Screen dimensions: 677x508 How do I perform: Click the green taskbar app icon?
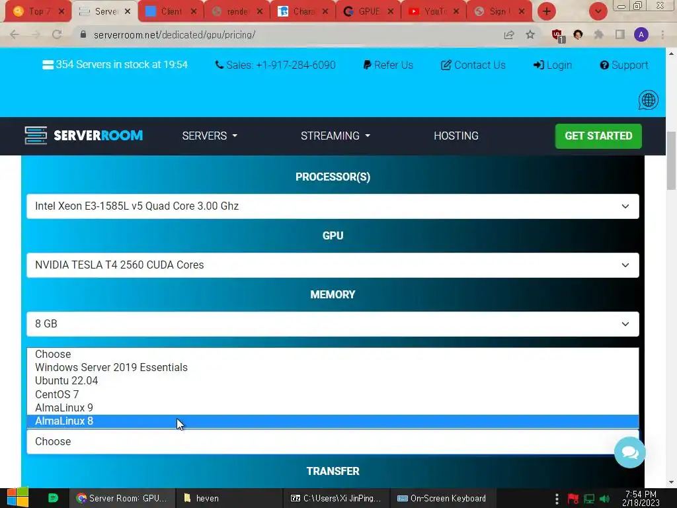pos(53,498)
